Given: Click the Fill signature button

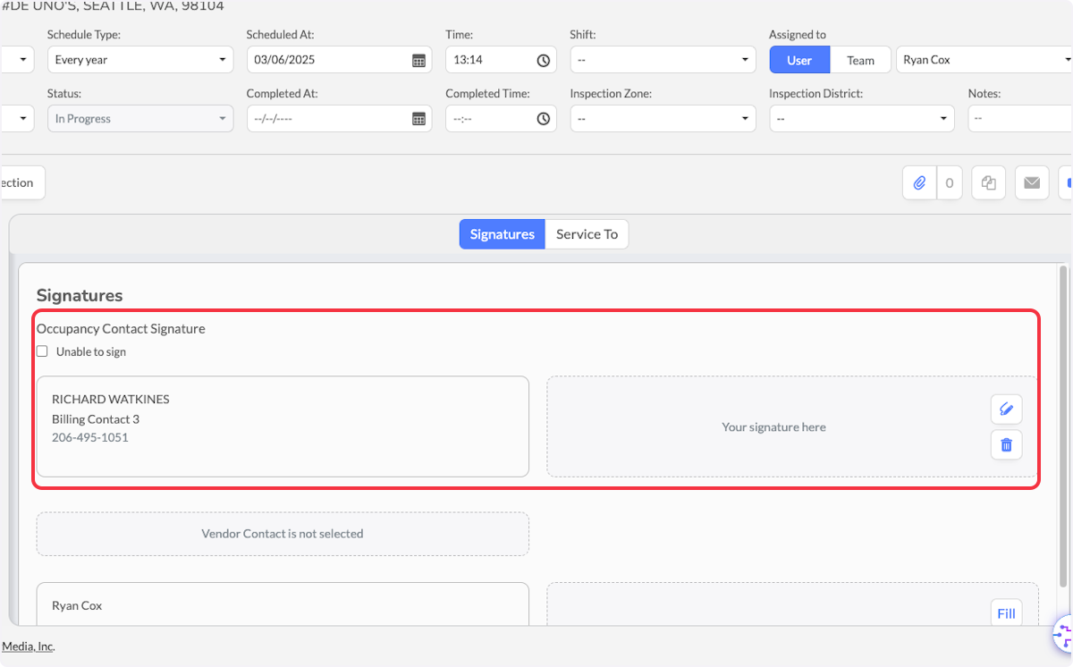Looking at the screenshot, I should (x=1007, y=613).
